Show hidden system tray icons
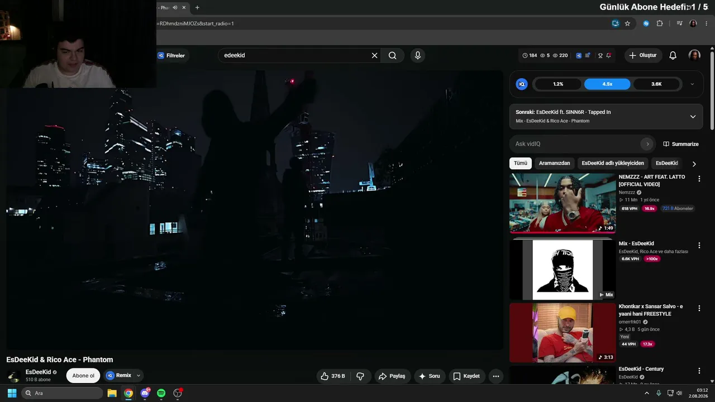The width and height of the screenshot is (715, 402). pyautogui.click(x=647, y=393)
